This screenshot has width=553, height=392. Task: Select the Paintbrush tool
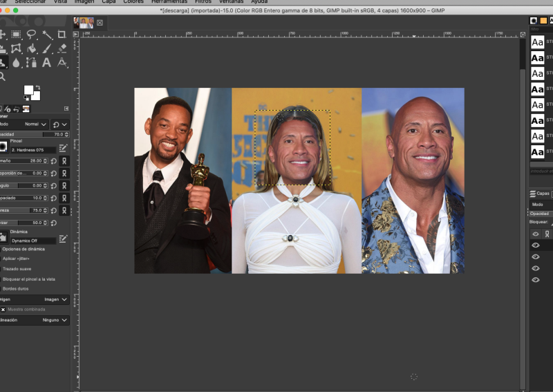click(47, 48)
